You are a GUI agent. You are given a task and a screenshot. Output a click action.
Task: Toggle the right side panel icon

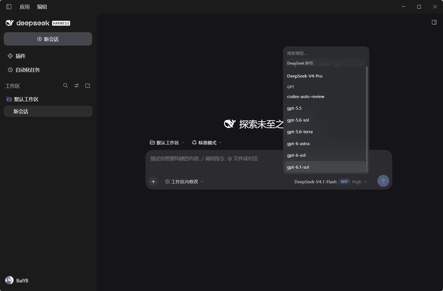point(434,22)
